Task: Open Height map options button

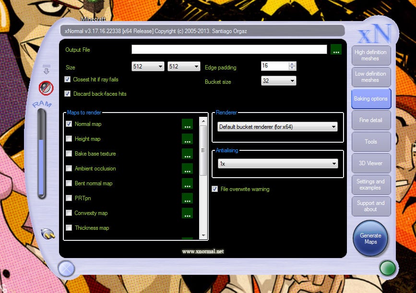Action: [x=187, y=139]
